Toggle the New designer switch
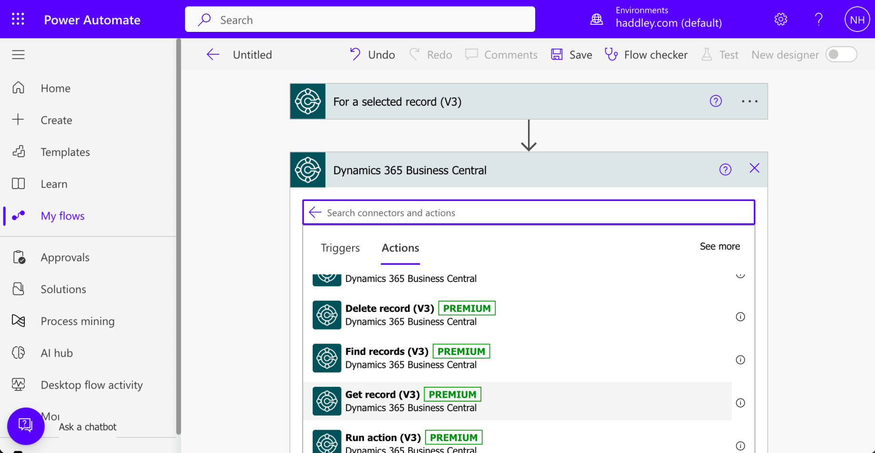 tap(841, 54)
